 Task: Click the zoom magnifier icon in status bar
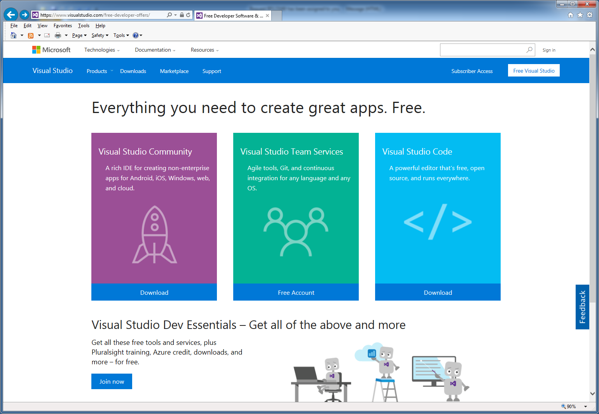click(x=564, y=406)
